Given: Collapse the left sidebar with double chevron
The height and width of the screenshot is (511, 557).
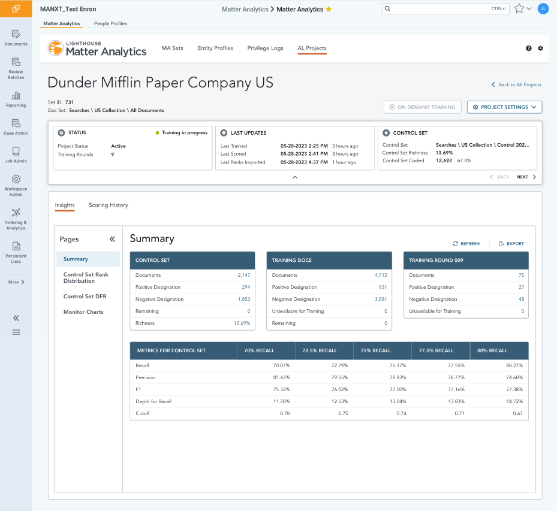Looking at the screenshot, I should click(16, 318).
